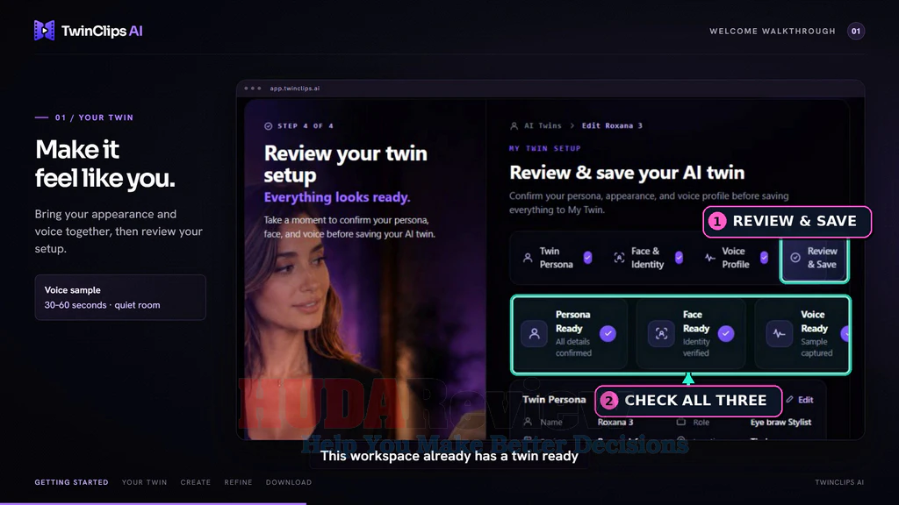Open the Voice Profile step tab

click(x=737, y=258)
